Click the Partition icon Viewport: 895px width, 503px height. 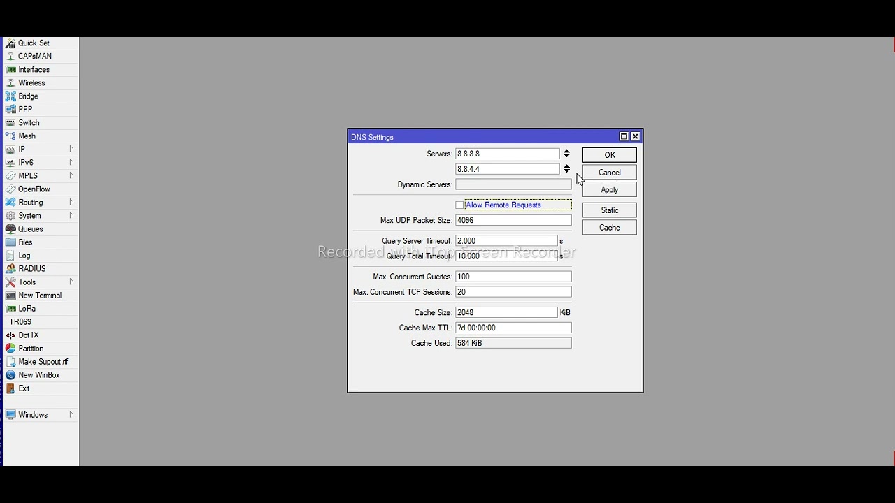click(10, 349)
